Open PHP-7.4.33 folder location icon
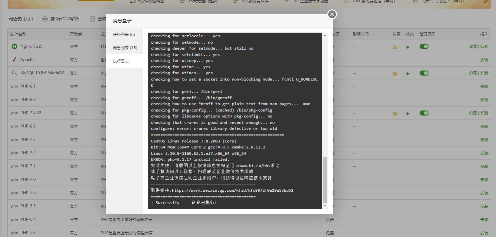Image resolution: width=496 pixels, height=237 pixels. click(395, 114)
